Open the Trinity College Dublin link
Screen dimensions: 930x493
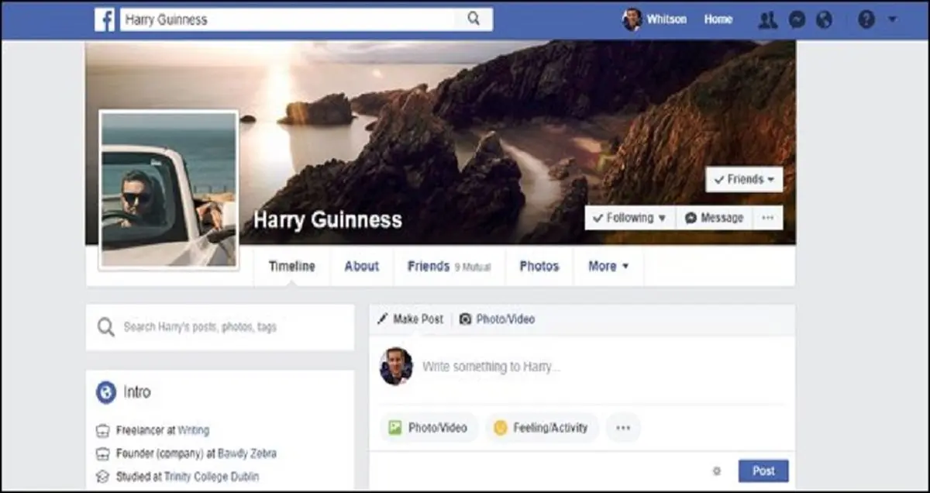[211, 477]
